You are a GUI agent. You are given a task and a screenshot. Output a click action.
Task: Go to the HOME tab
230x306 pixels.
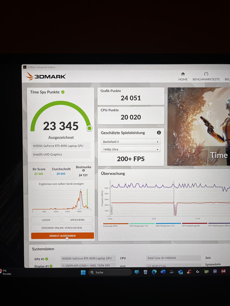[183, 76]
